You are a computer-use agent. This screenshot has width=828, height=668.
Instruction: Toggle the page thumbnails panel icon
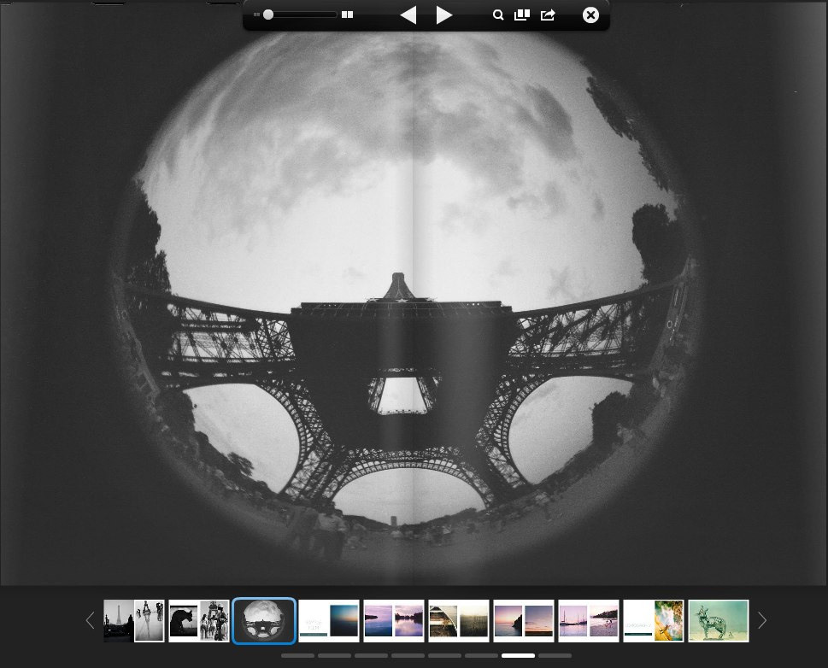[522, 15]
